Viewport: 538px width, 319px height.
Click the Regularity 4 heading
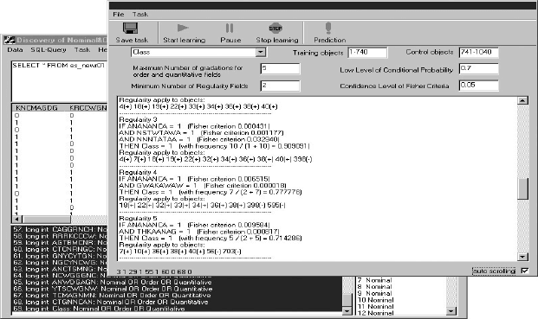pyautogui.click(x=138, y=172)
